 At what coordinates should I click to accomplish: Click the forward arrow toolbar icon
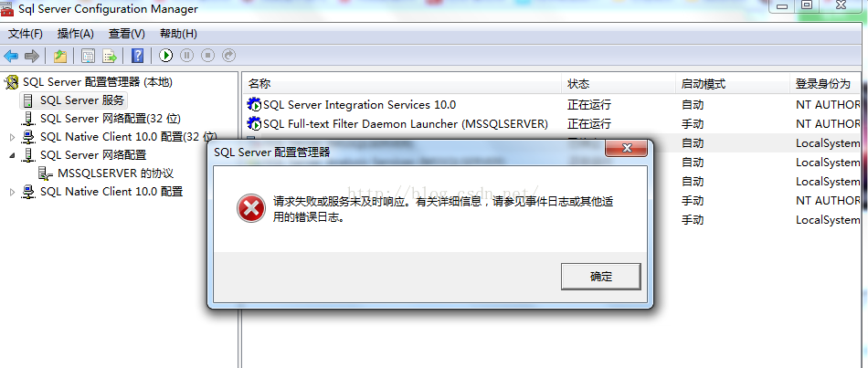(x=32, y=56)
